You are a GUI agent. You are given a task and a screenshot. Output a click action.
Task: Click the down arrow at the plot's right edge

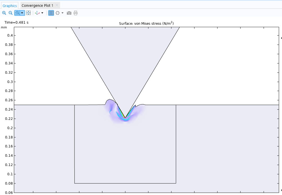coord(281,190)
